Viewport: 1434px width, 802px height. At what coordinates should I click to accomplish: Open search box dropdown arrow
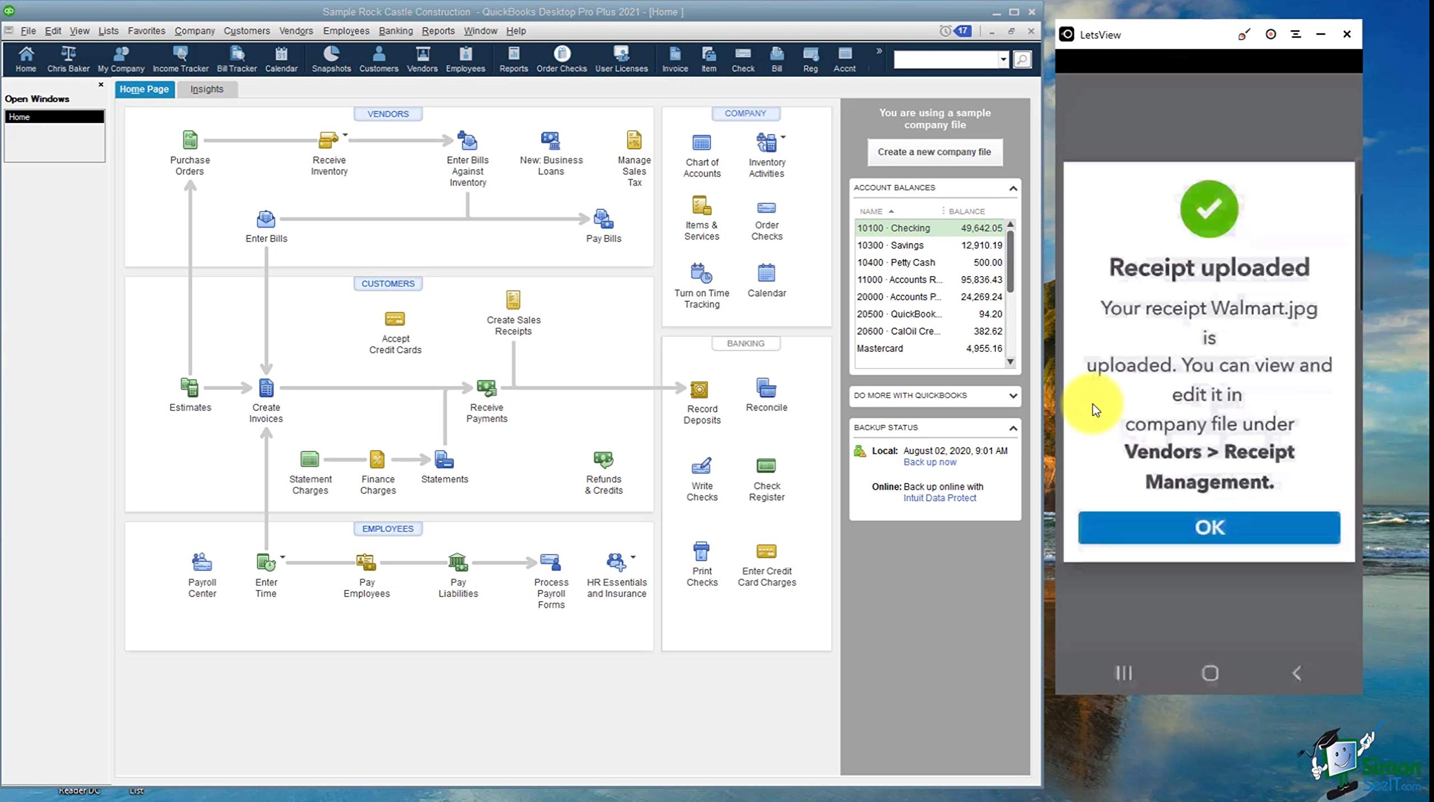pyautogui.click(x=1003, y=59)
